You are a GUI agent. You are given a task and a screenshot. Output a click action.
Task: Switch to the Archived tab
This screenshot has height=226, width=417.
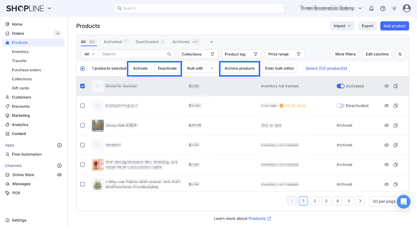(x=181, y=42)
